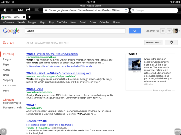The image size is (181, 135).
Task: Open the WHALE www.whale.to result
Action: click(x=31, y=105)
